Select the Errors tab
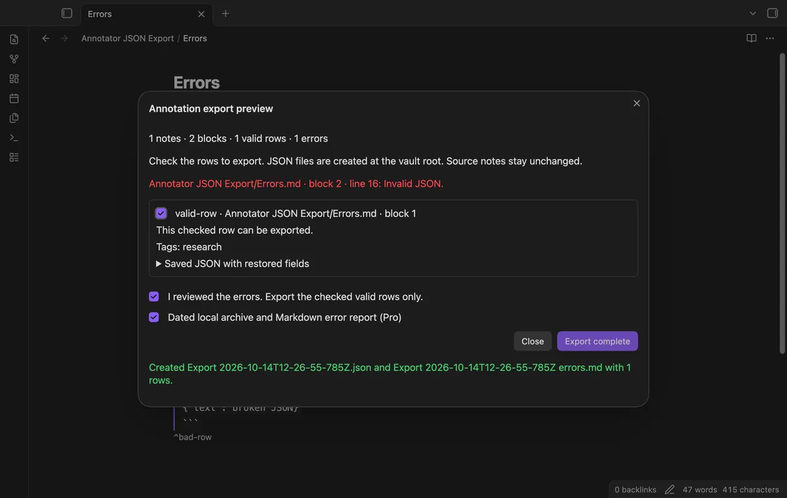787x498 pixels. pyautogui.click(x=146, y=14)
